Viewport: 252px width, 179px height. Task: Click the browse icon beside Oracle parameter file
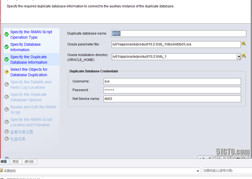point(244,44)
